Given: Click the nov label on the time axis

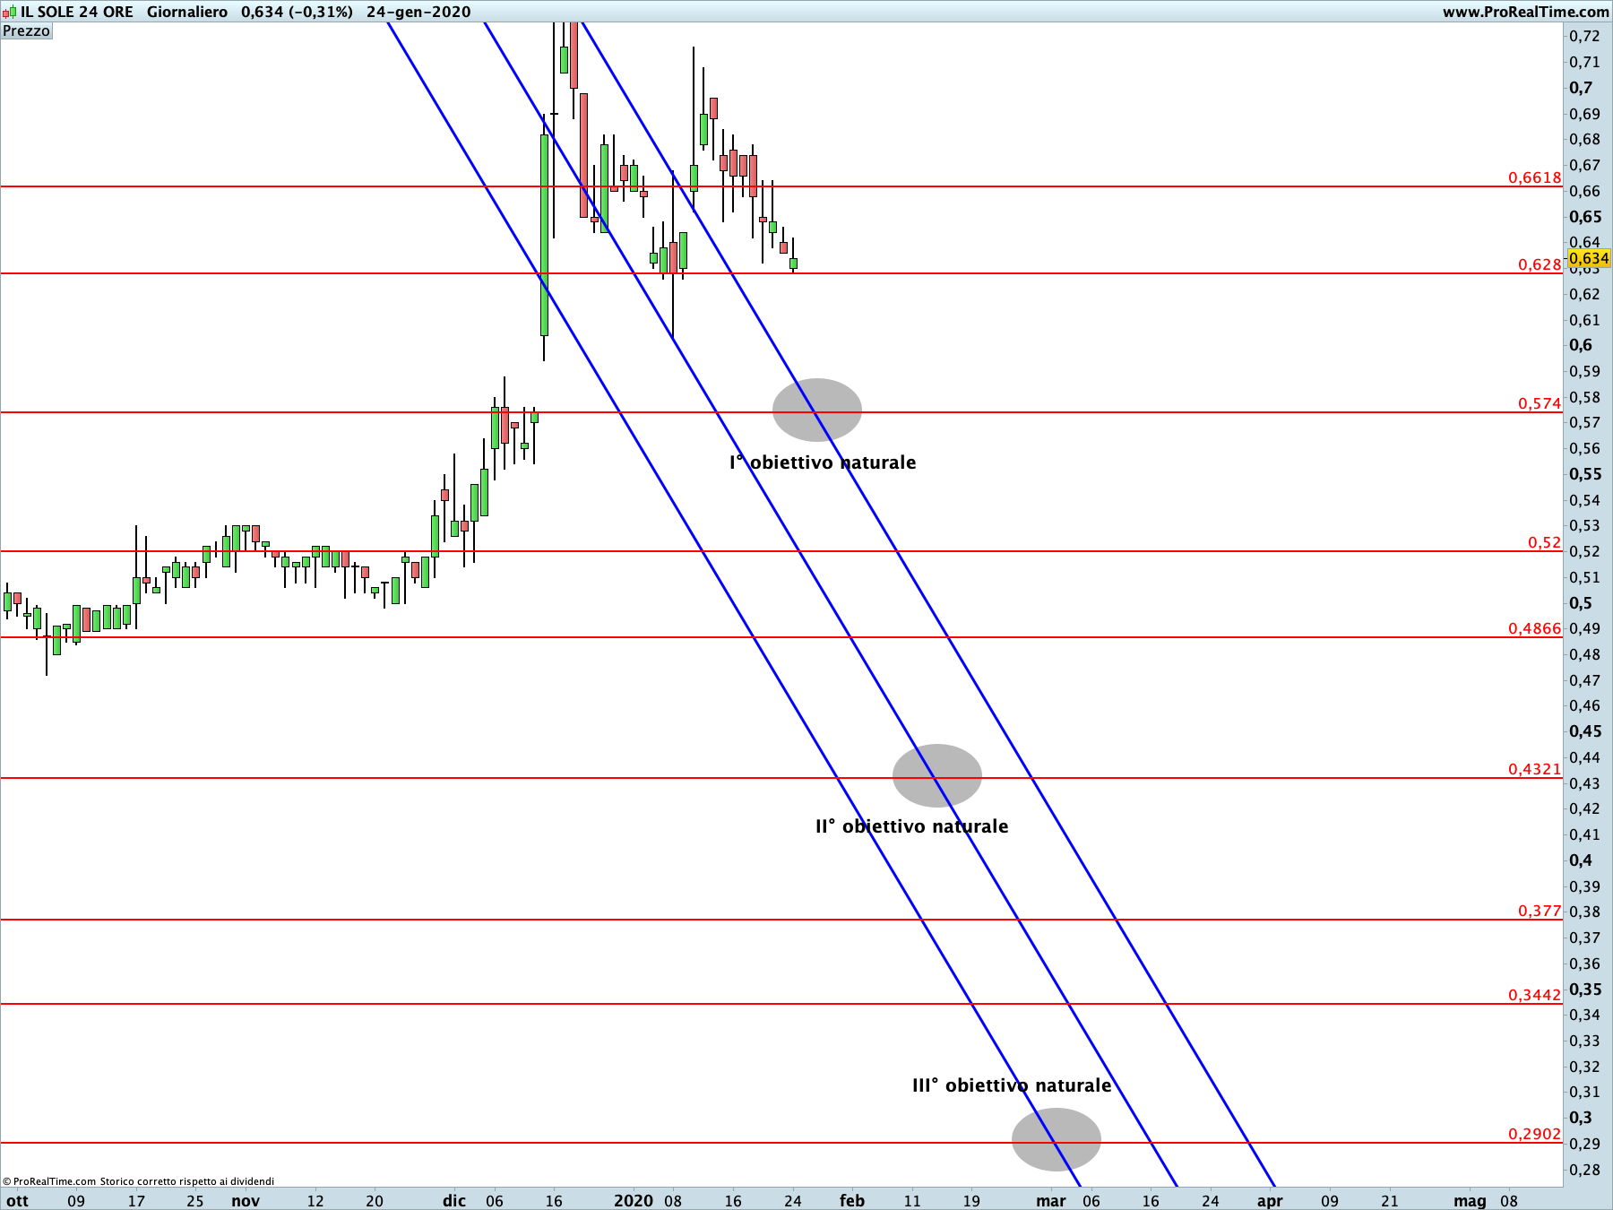Looking at the screenshot, I should pyautogui.click(x=246, y=1200).
